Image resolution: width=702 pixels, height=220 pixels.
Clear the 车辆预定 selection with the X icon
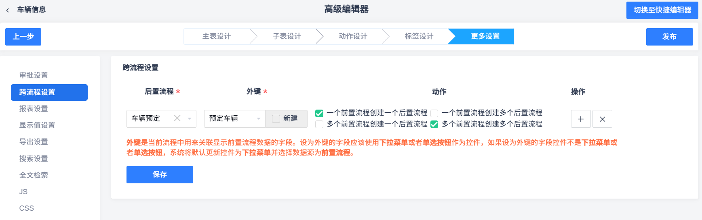click(x=177, y=118)
